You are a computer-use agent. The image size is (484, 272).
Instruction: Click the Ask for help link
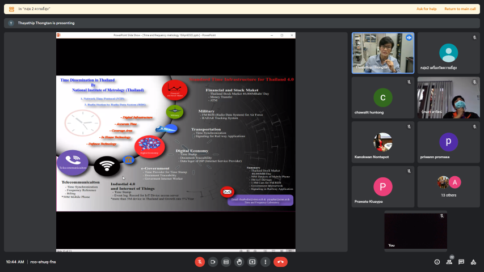click(x=426, y=9)
